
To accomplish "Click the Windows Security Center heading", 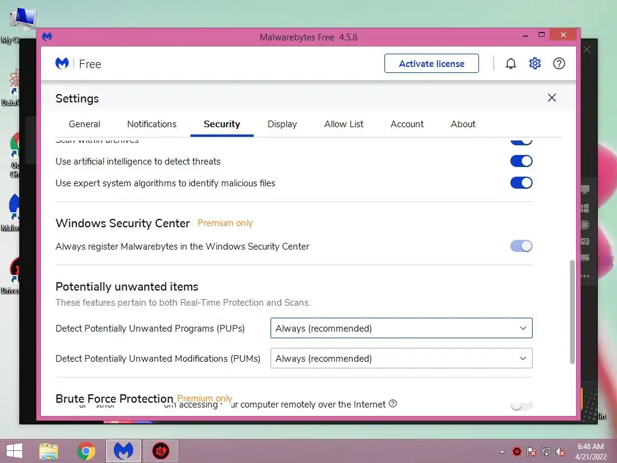I will coord(123,223).
